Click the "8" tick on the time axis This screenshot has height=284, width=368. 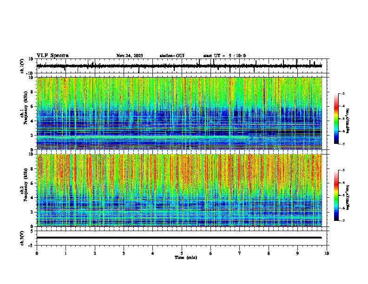(269, 253)
